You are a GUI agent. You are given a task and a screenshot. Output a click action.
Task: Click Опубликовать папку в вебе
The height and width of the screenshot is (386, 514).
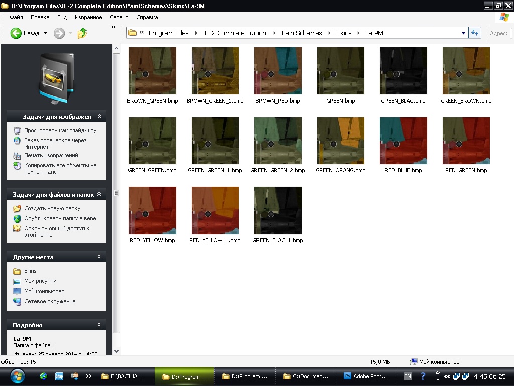pyautogui.click(x=60, y=218)
